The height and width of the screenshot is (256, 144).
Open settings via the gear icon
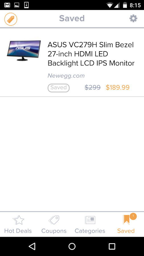point(133,18)
